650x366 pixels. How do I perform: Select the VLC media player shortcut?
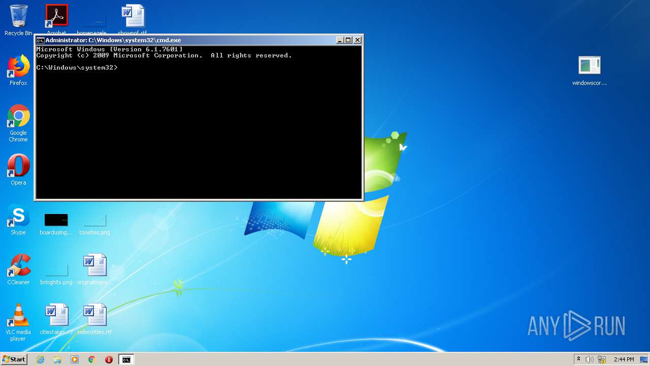pos(18,322)
